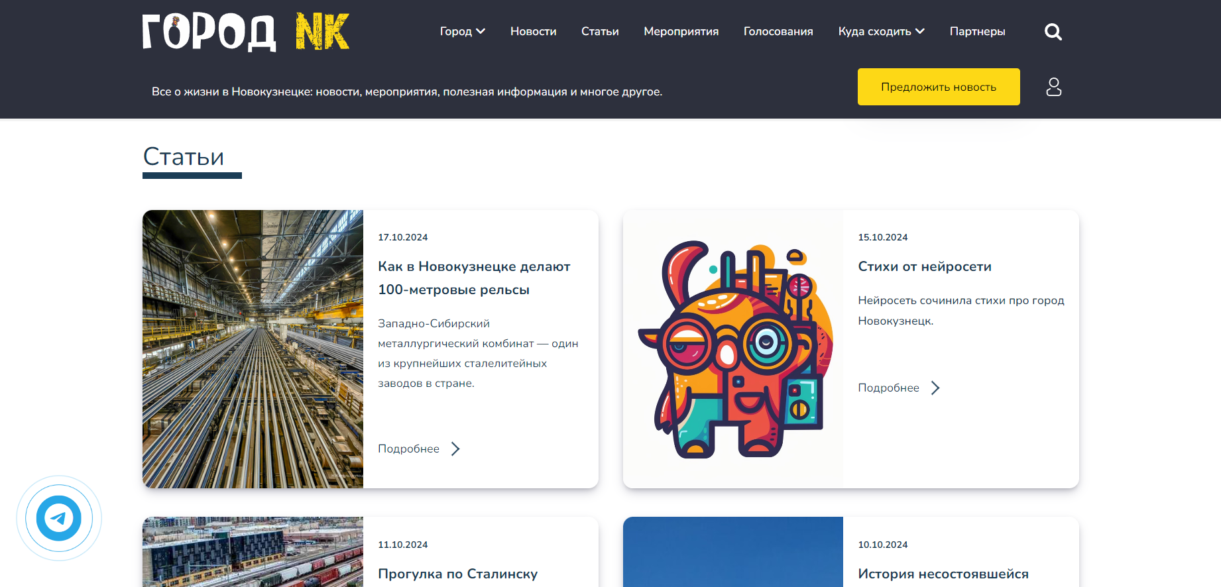1221x587 pixels.
Task: Open the Стихи от нейросети article title
Action: click(925, 266)
